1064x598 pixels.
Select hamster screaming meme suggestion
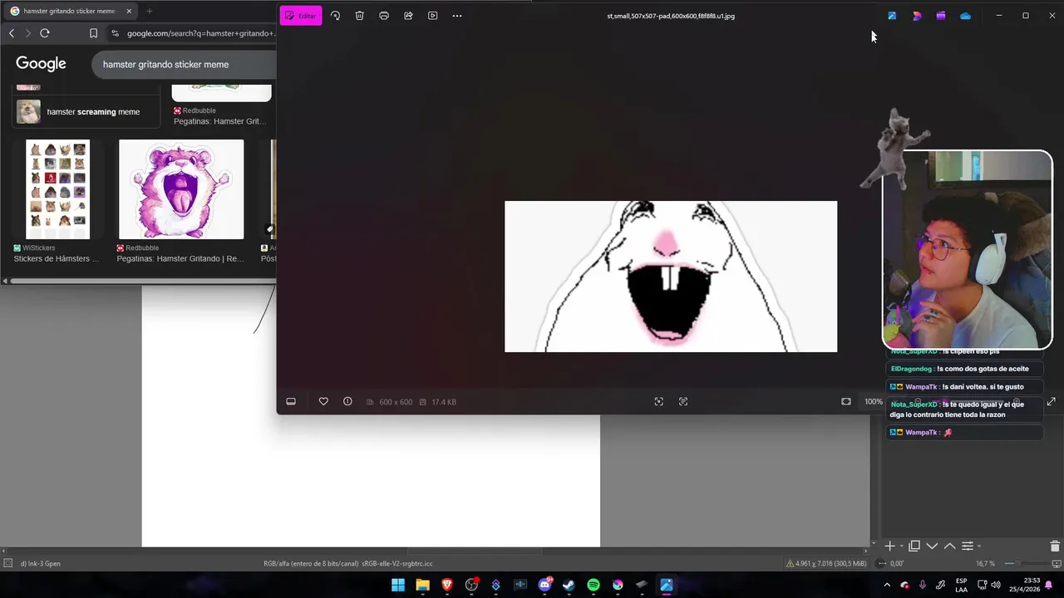(86, 111)
